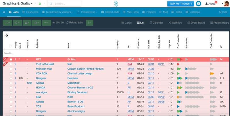
Task: Click the top Search input field
Action: pos(64,4)
